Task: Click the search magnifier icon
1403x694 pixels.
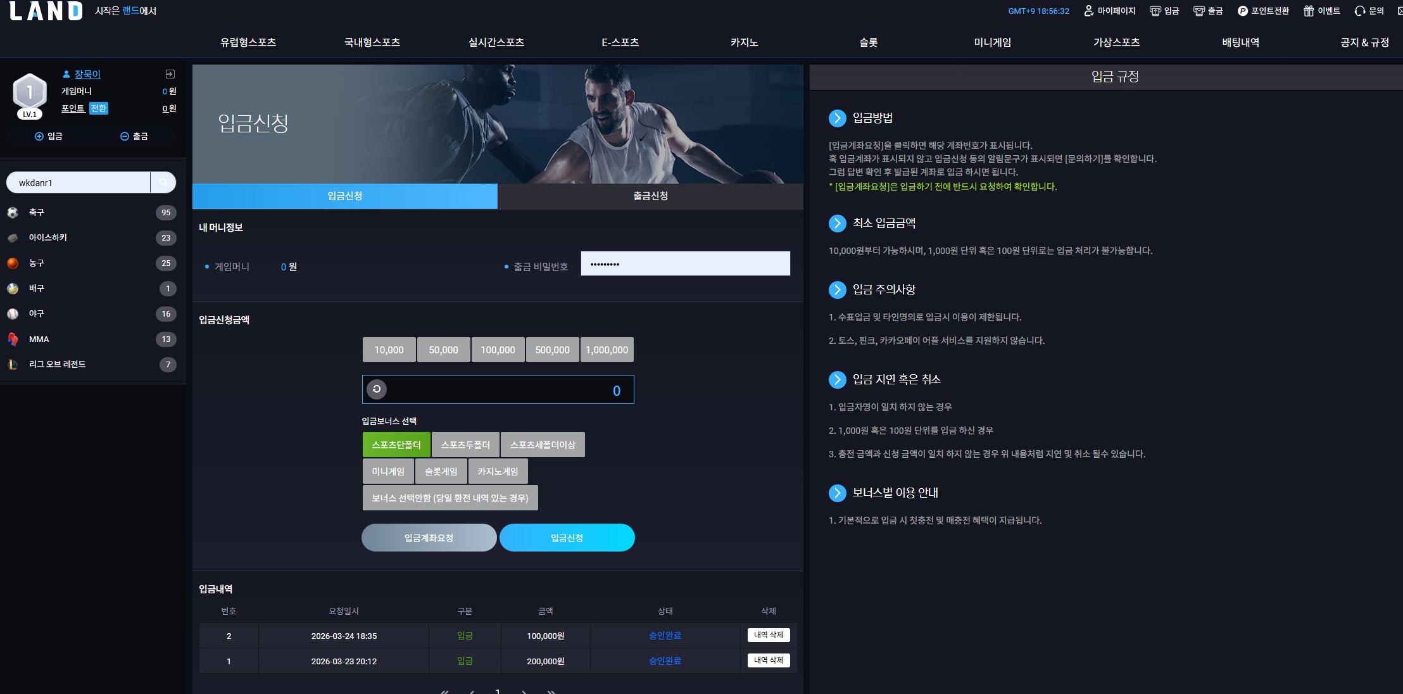Action: (163, 182)
